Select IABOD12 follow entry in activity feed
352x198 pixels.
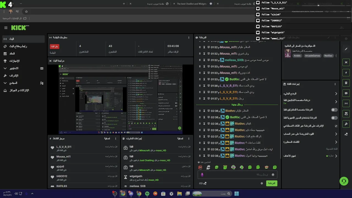click(84, 178)
